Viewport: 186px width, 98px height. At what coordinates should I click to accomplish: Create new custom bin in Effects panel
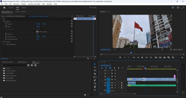click(85, 95)
